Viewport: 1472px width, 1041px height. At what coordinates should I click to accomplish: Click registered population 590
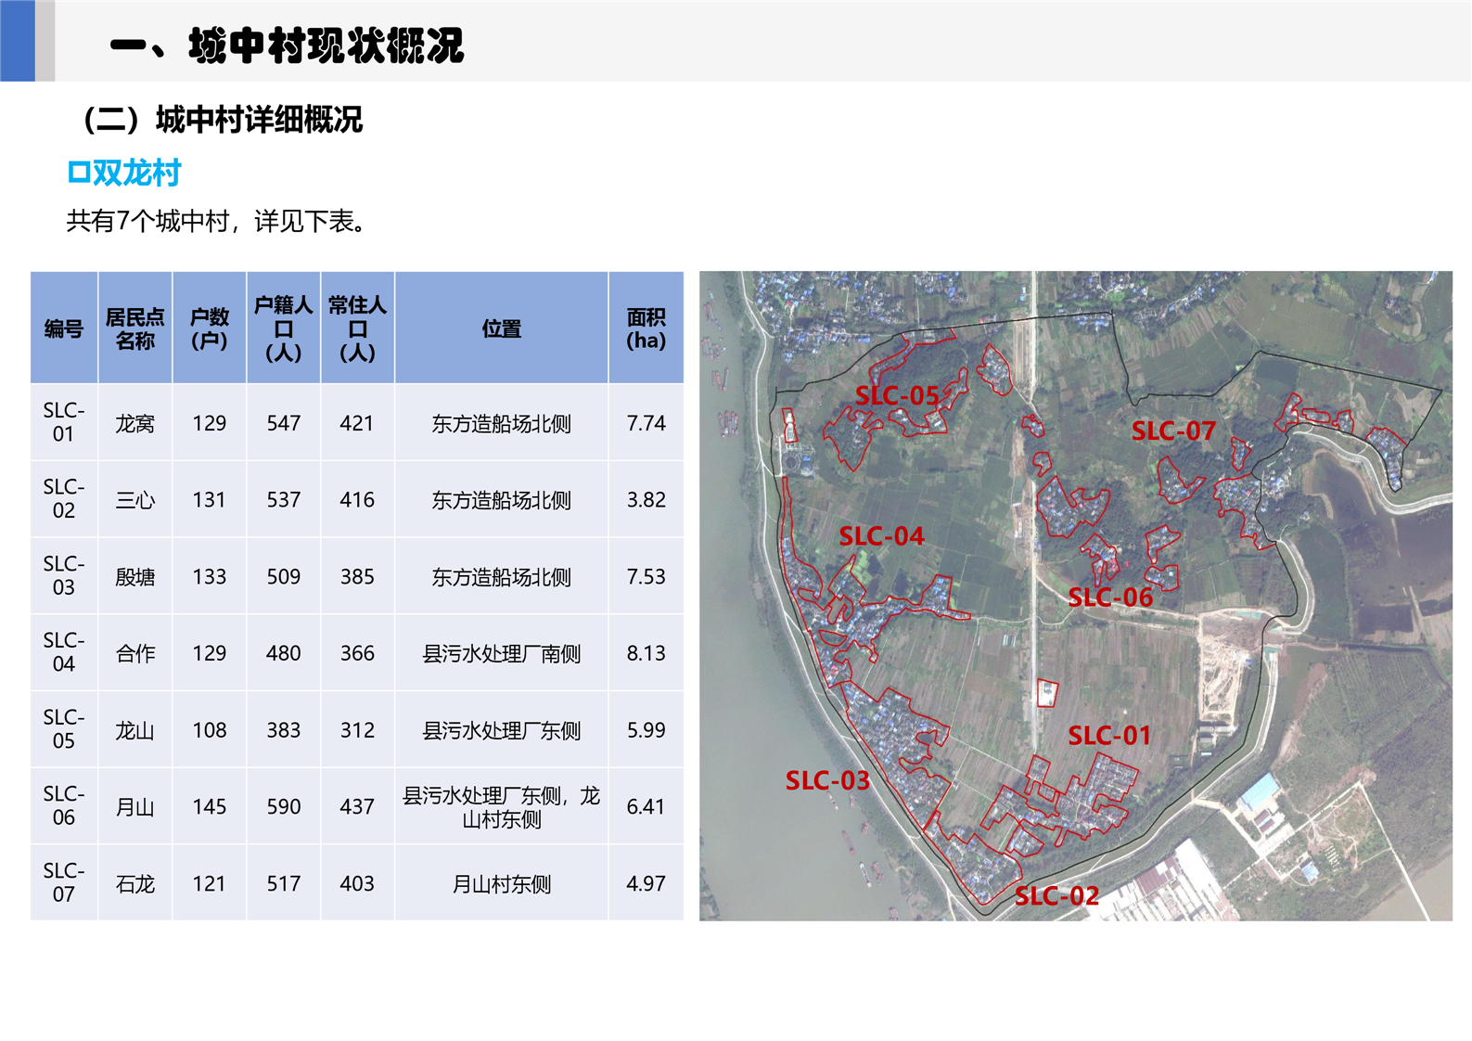click(284, 807)
